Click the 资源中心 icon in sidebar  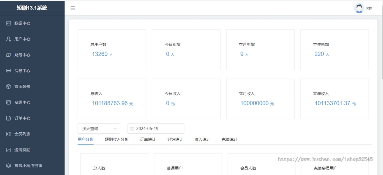(x=9, y=102)
